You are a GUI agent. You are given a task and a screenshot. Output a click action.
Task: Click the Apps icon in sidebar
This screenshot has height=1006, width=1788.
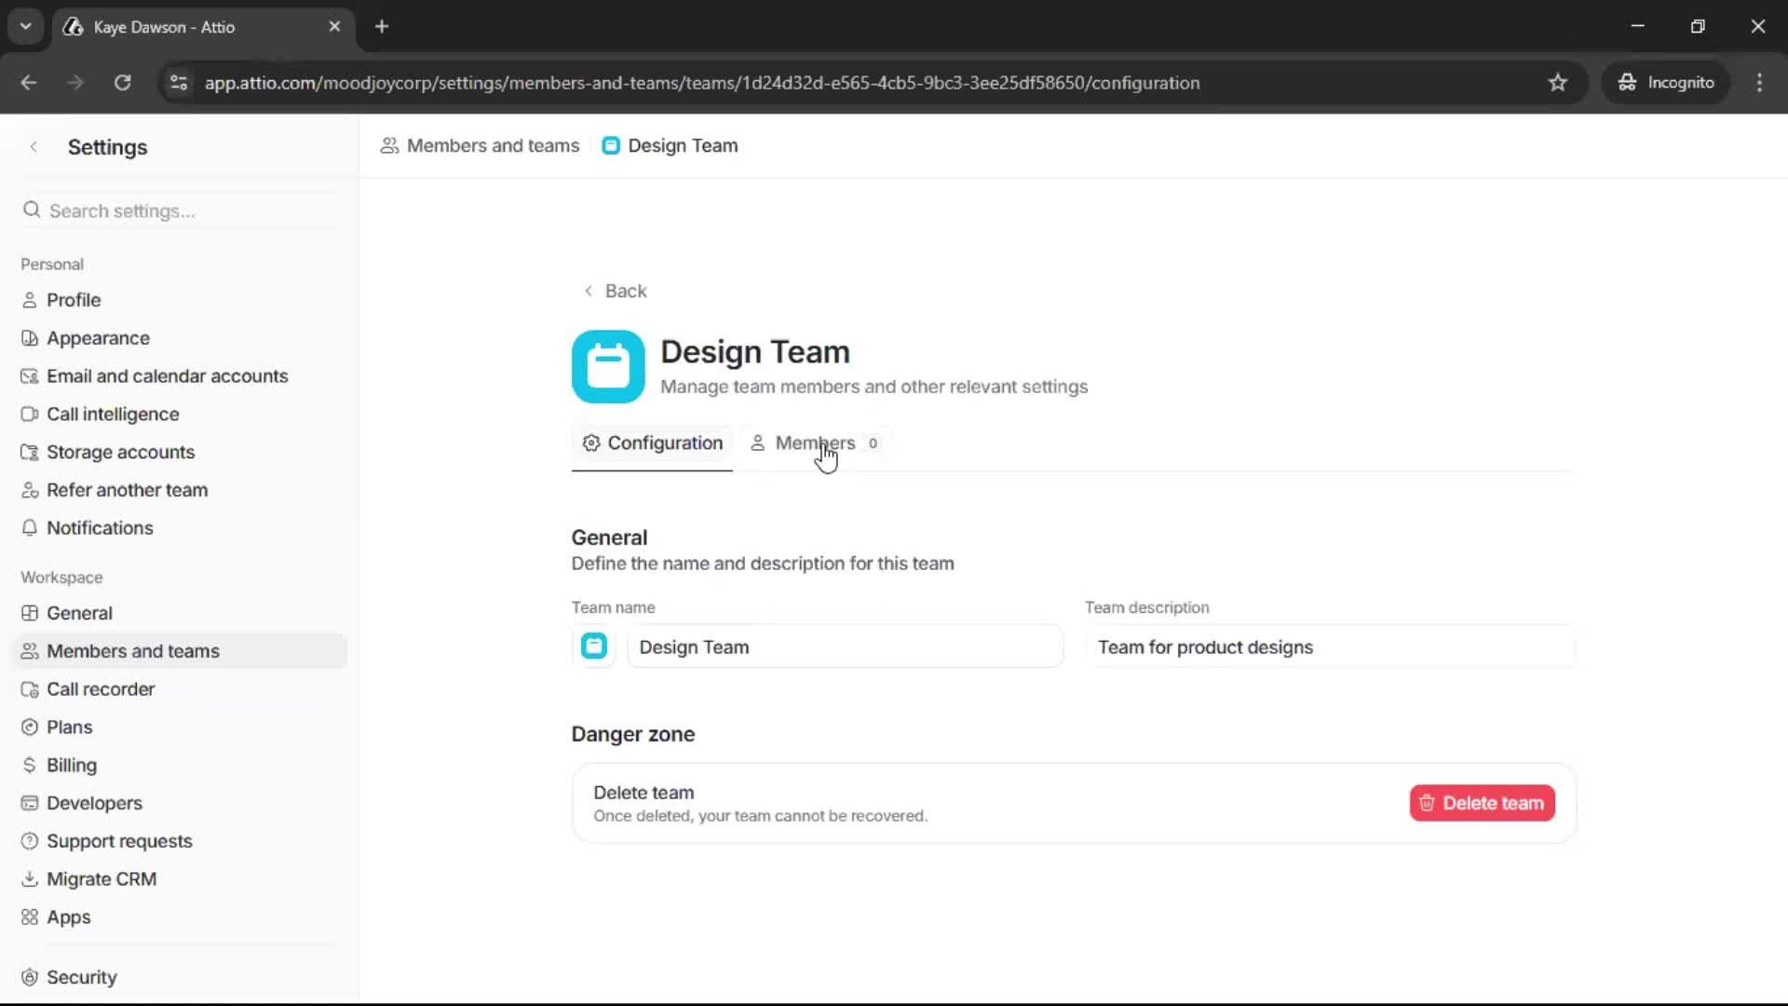pos(31,918)
